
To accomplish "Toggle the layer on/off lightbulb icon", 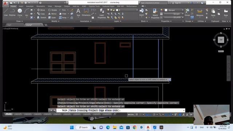I will pos(108,10).
